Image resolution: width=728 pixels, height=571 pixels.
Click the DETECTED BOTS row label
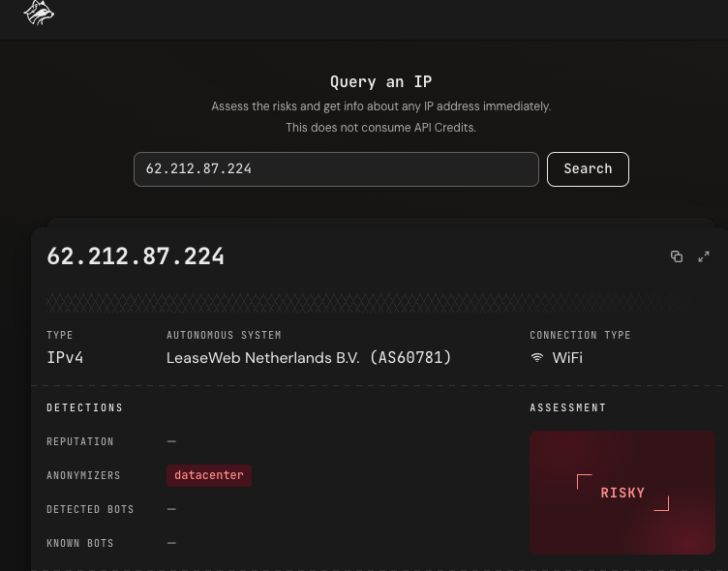(x=90, y=509)
